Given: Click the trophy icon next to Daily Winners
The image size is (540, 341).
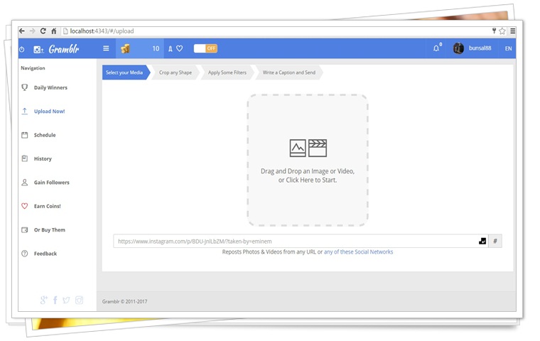Looking at the screenshot, I should click(x=24, y=87).
